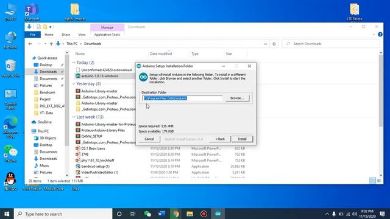Image resolution: width=390 pixels, height=219 pixels.
Task: Expand the File Explorer ribbon
Action: [x=374, y=35]
